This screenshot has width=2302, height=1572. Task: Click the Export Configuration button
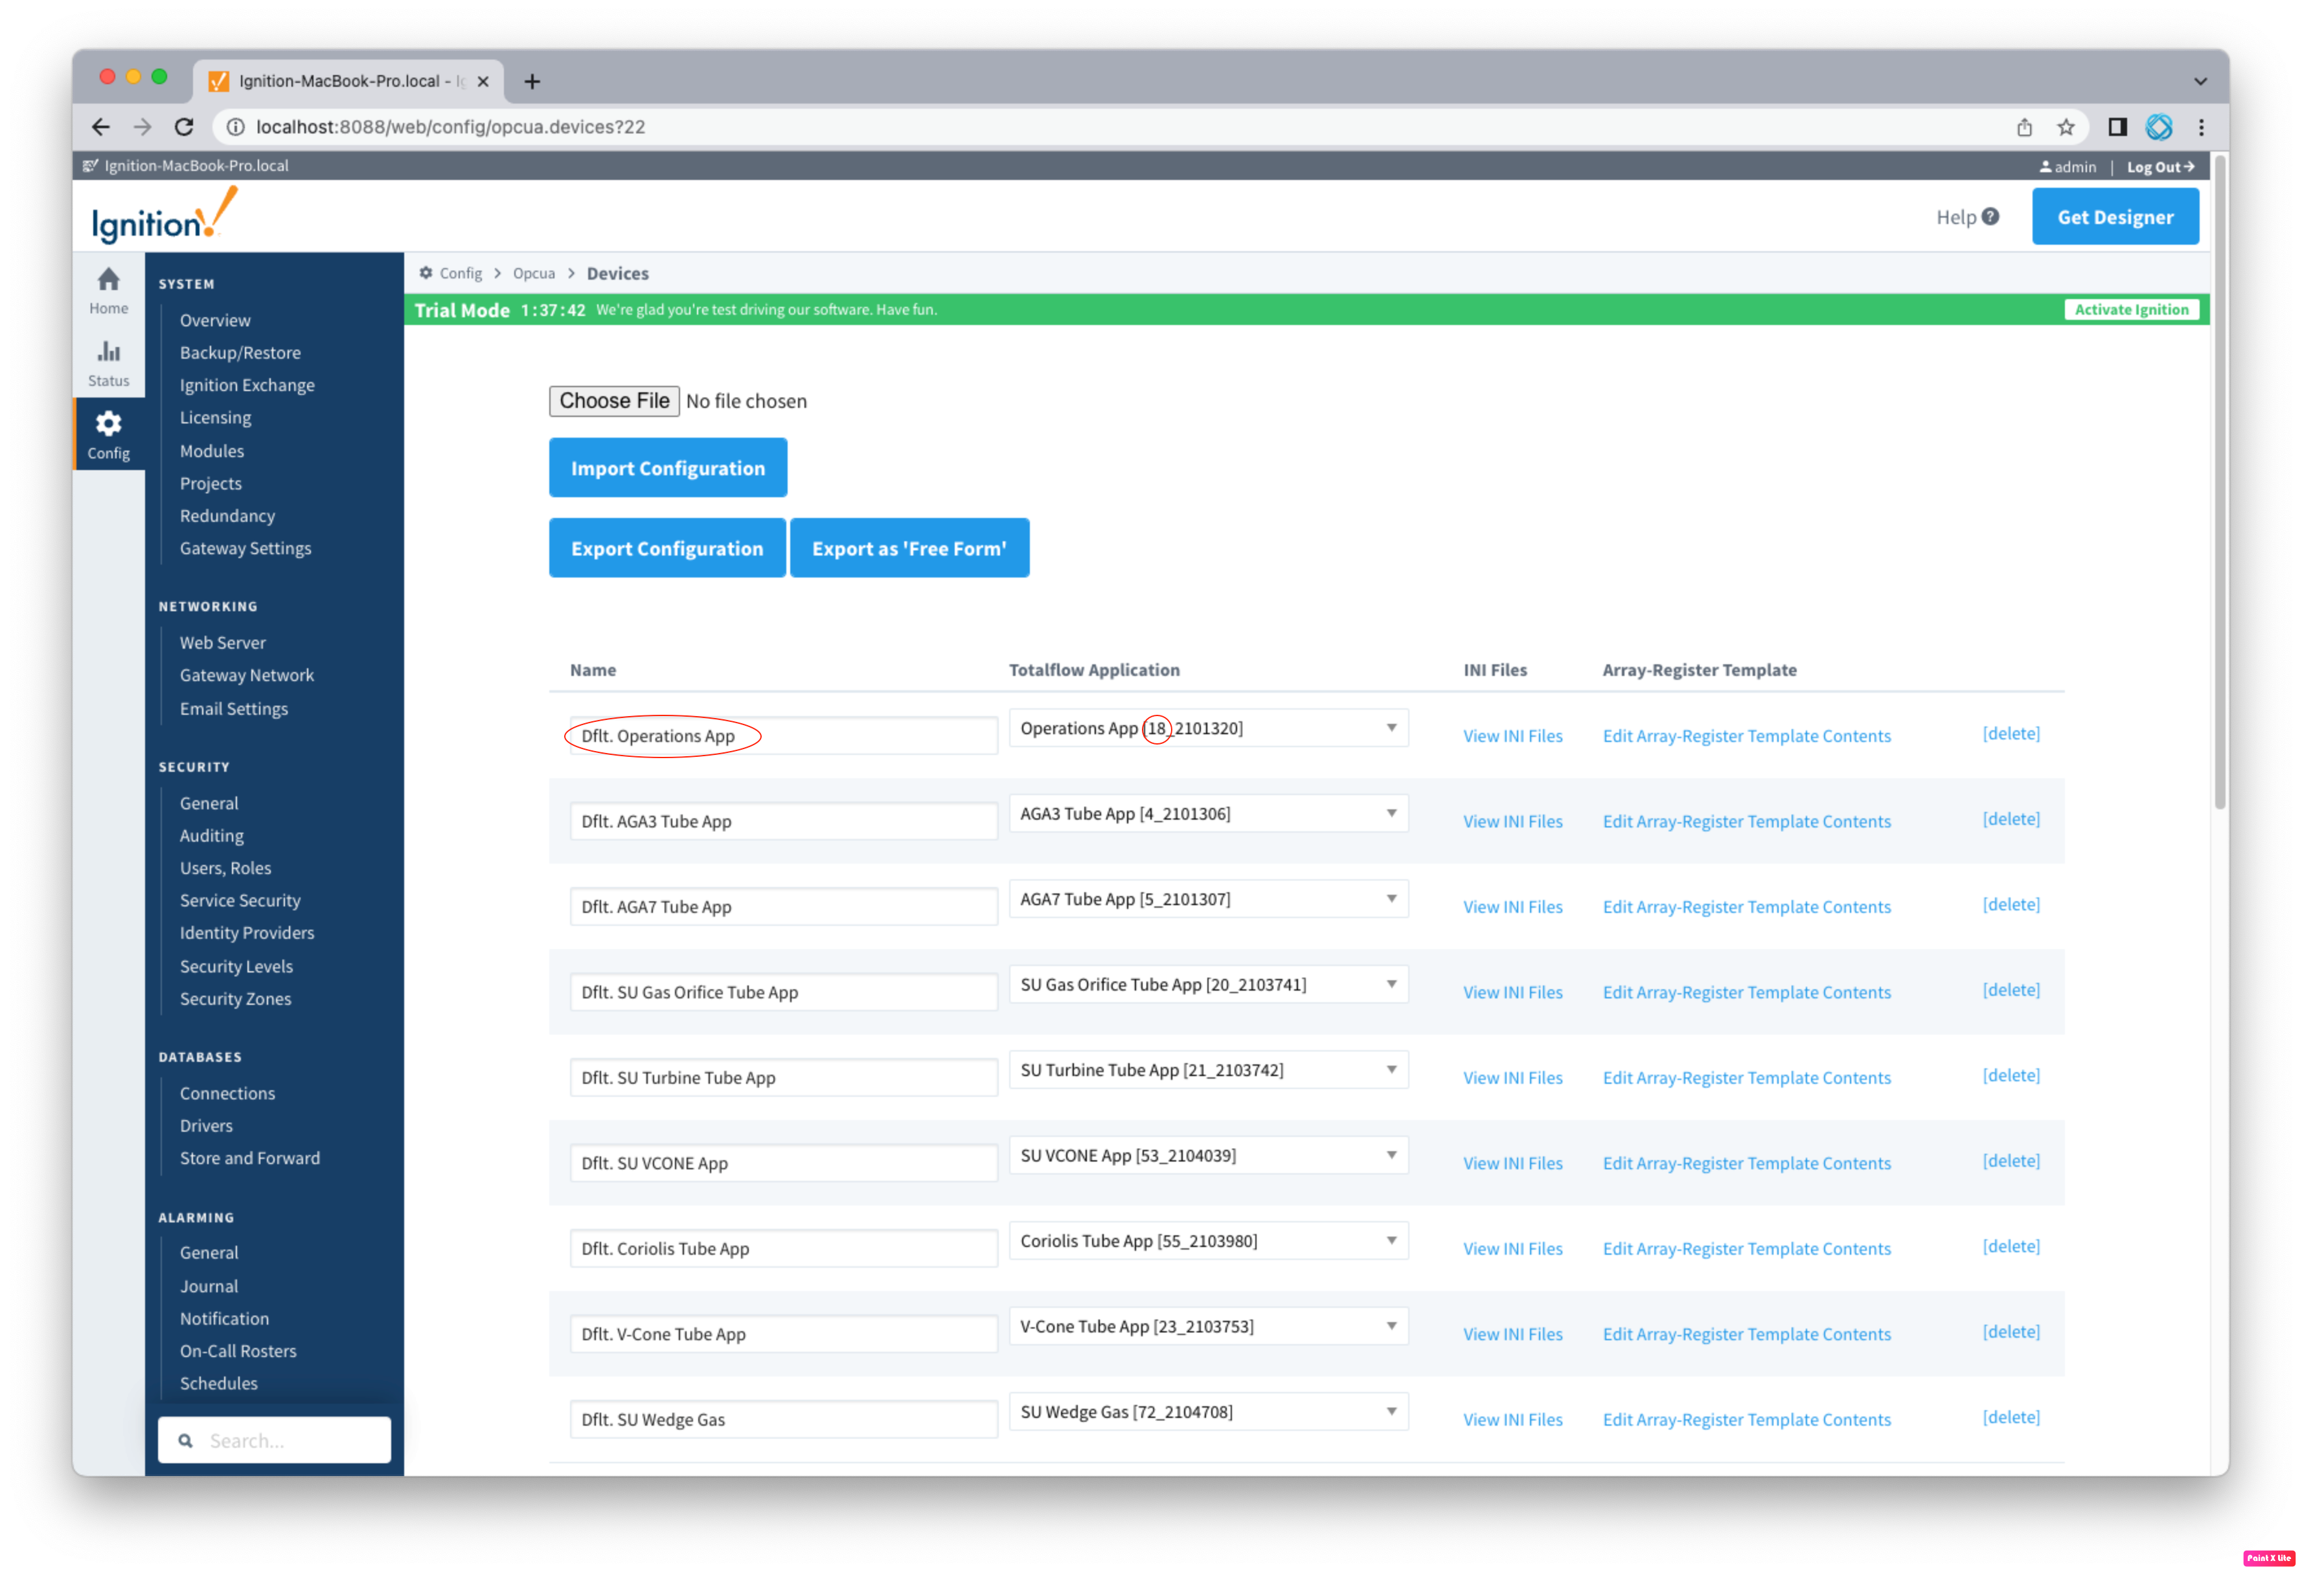(x=667, y=548)
